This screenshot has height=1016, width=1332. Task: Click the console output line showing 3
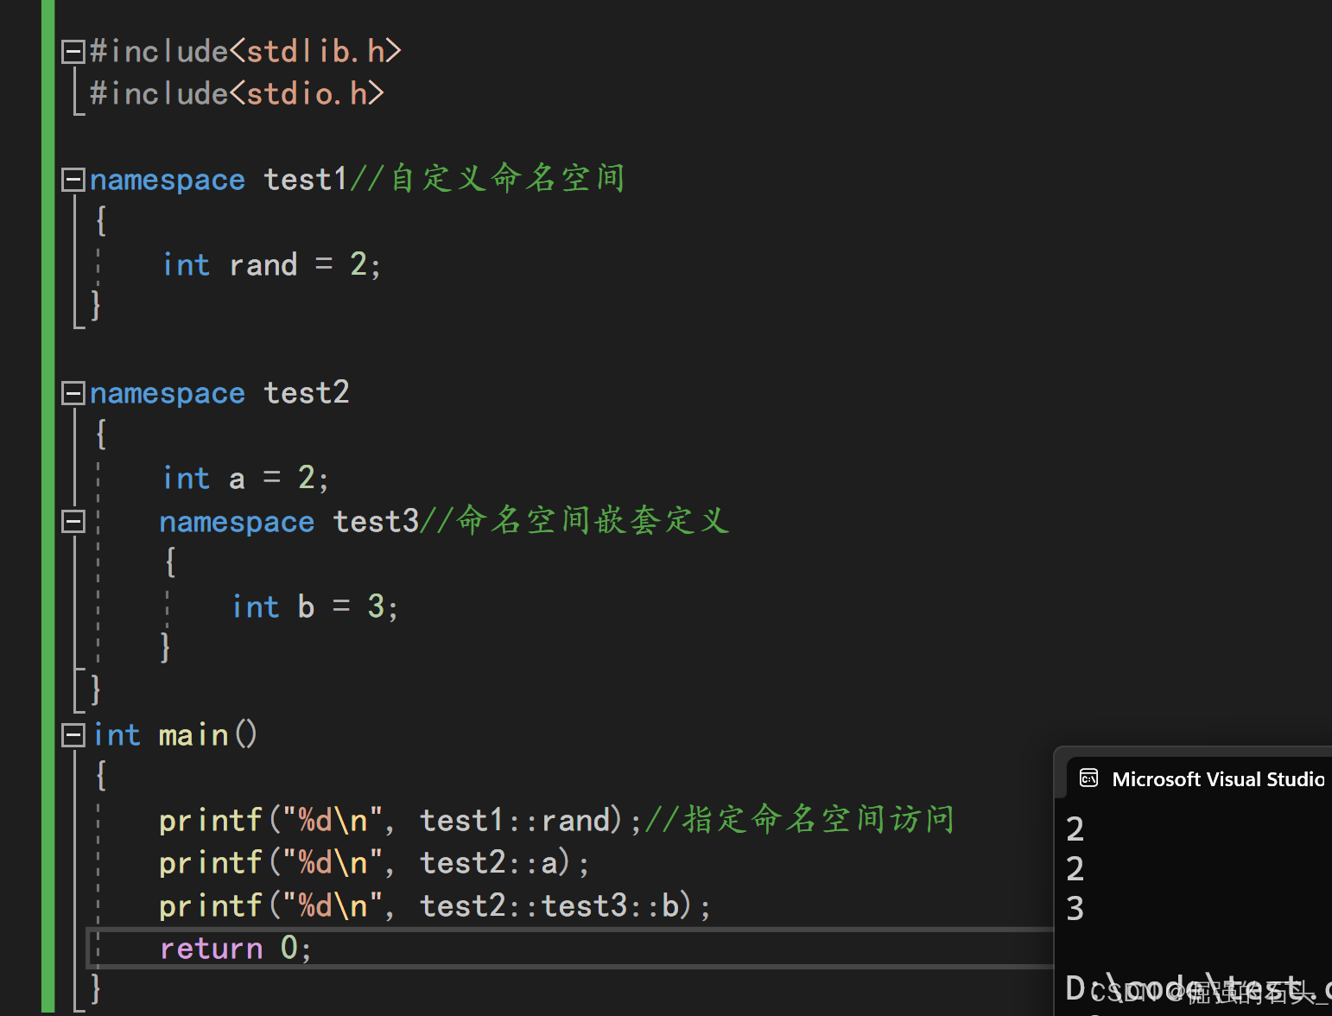click(1075, 909)
